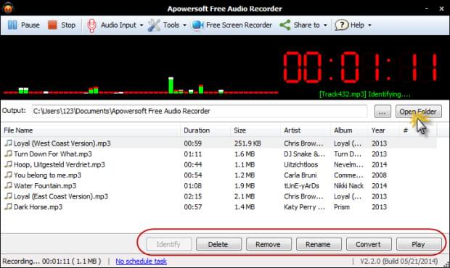Click the Pause label in toolbar
This screenshot has width=450, height=268.
pyautogui.click(x=30, y=25)
